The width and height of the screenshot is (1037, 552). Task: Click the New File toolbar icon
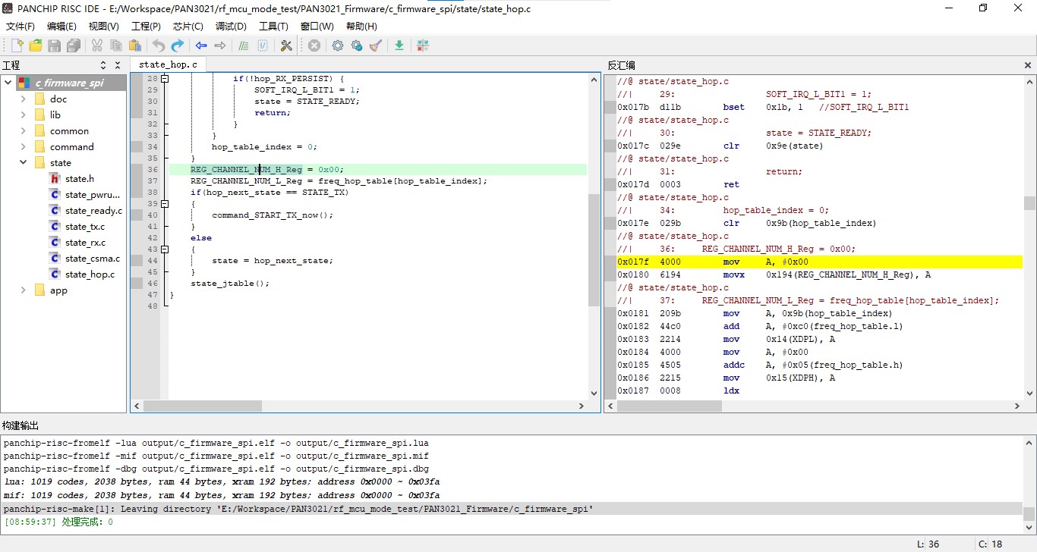(16, 45)
